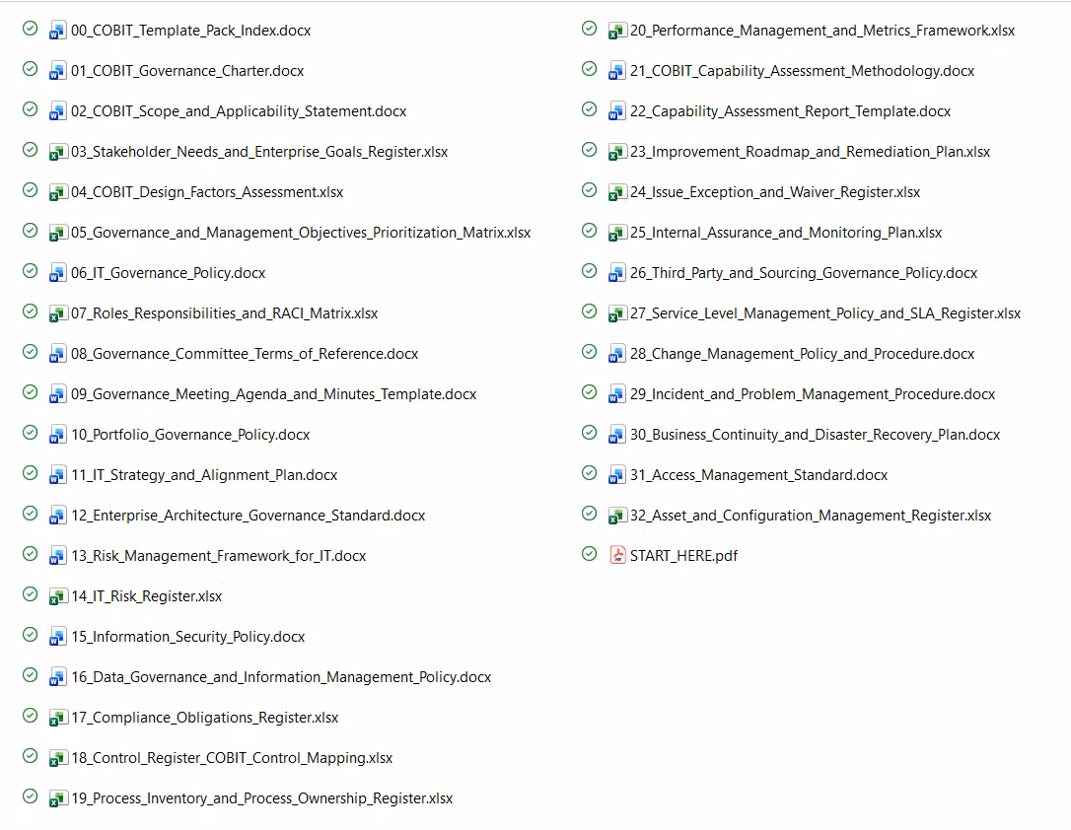The image size is (1071, 830).
Task: Click Excel icon of 27_Service_Level_Management_Policy_and_SLA_Register.xlsx
Action: click(x=616, y=313)
